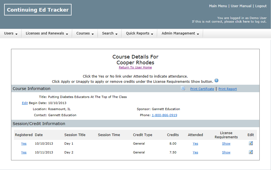Click Return To User Home link
The height and width of the screenshot is (170, 271).
click(135, 67)
